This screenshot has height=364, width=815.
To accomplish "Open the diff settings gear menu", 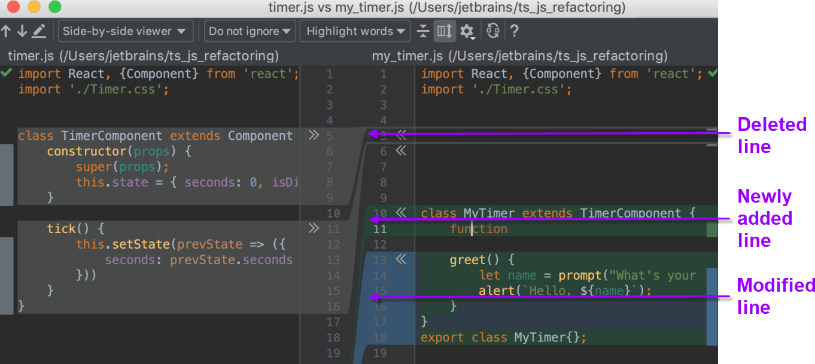I will tap(467, 32).
